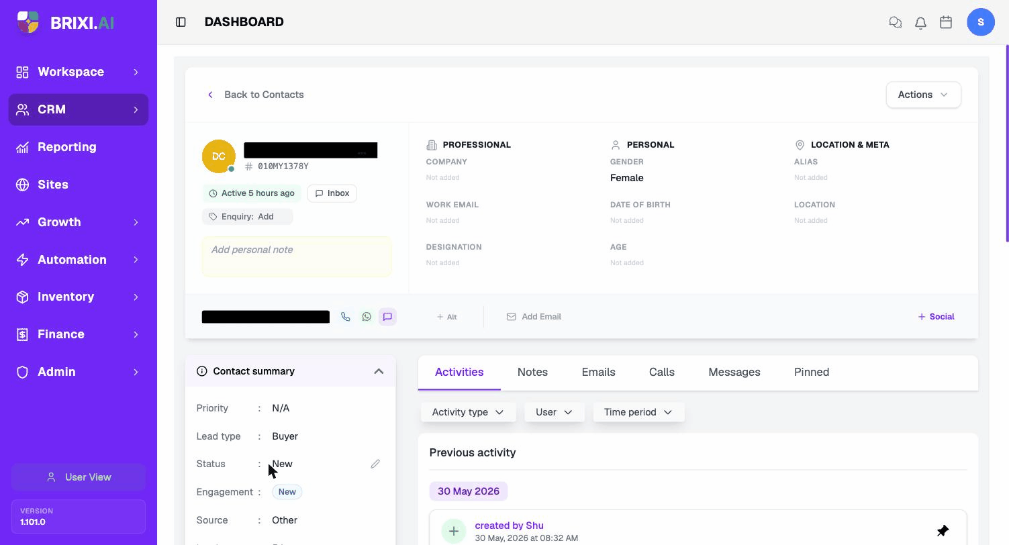Switch to the Pinned tab
1009x545 pixels.
812,372
